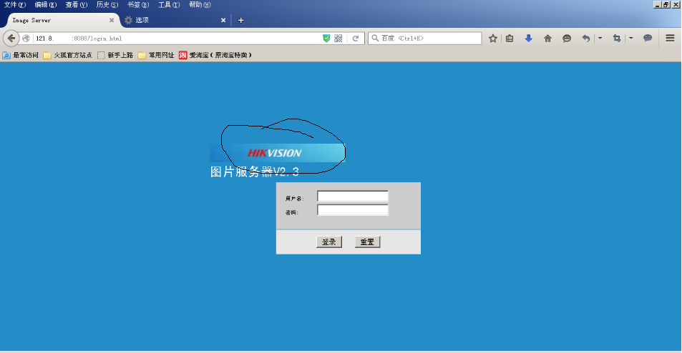Open the bookmarks list icon
This screenshot has height=353, width=682.
point(510,39)
